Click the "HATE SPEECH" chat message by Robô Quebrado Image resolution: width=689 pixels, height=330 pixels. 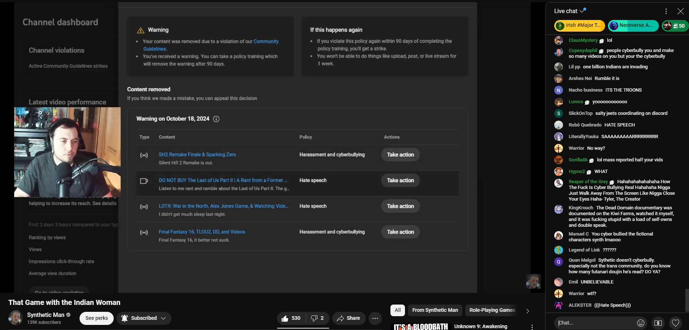620,125
